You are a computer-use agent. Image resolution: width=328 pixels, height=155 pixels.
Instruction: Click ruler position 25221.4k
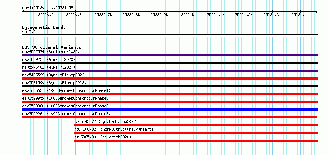(x=300, y=15)
